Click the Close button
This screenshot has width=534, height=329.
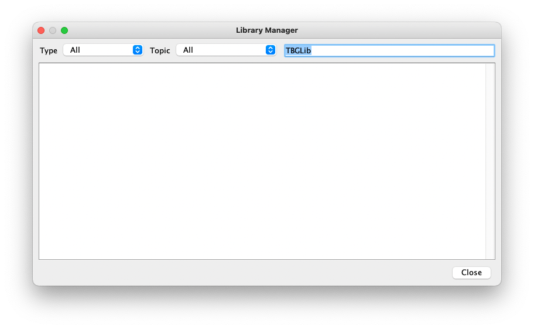[471, 272]
